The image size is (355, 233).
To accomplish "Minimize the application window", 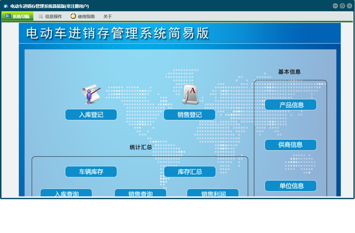I will 335,6.
